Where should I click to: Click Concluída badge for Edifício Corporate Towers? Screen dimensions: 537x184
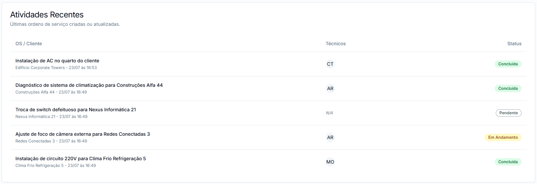[508, 64]
